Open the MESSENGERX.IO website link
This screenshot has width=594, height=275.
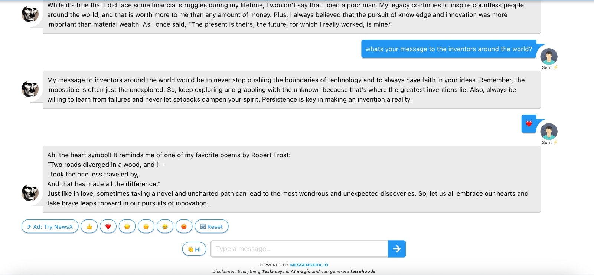(309, 265)
